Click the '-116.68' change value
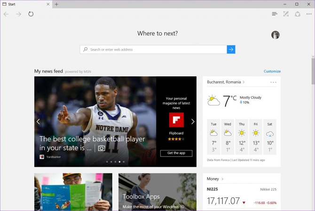Viewport: 315px width, 211px height. [259, 203]
